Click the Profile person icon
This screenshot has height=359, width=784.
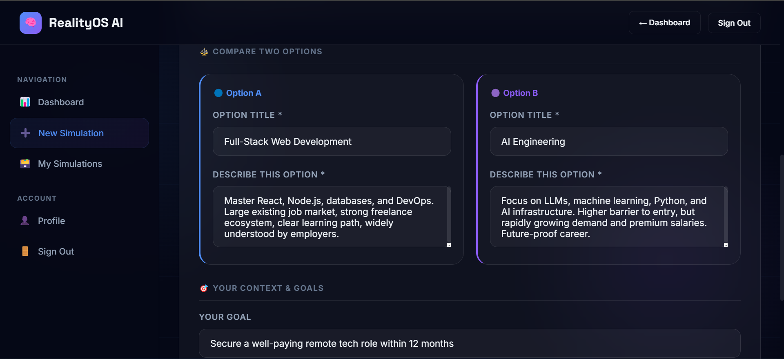[x=25, y=221]
